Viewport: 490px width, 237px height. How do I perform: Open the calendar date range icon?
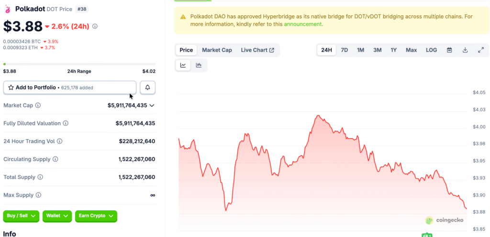click(x=449, y=50)
